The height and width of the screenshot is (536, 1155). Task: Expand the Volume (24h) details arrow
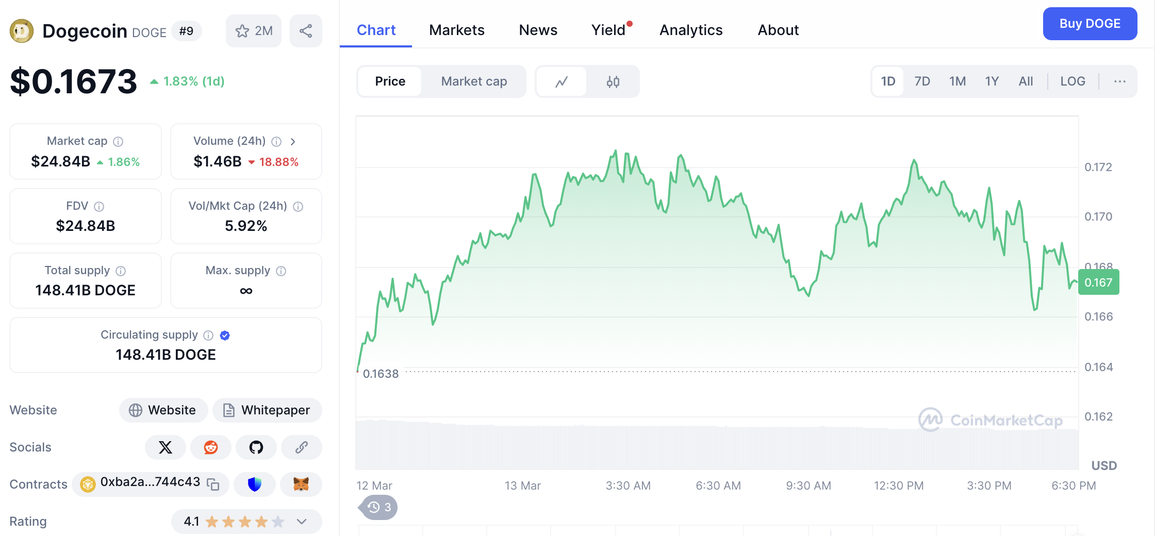(293, 141)
